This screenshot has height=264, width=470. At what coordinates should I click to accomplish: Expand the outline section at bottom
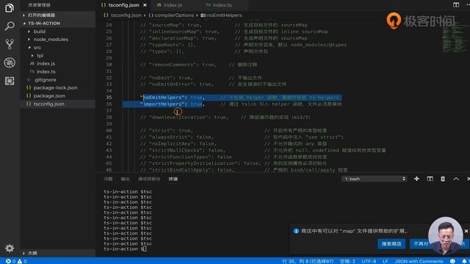pos(32,253)
